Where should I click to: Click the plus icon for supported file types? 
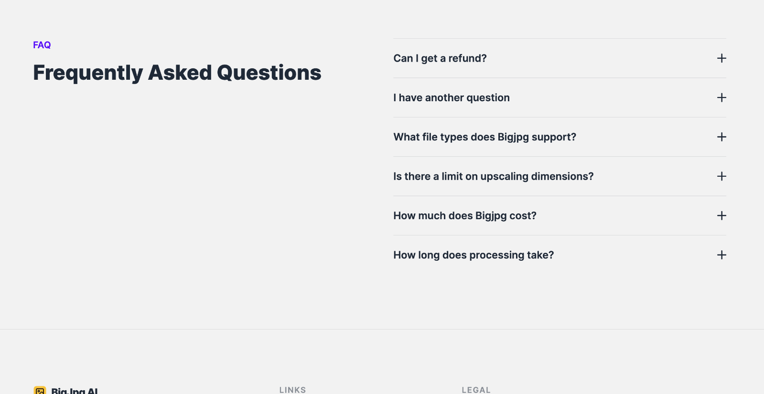coord(721,137)
